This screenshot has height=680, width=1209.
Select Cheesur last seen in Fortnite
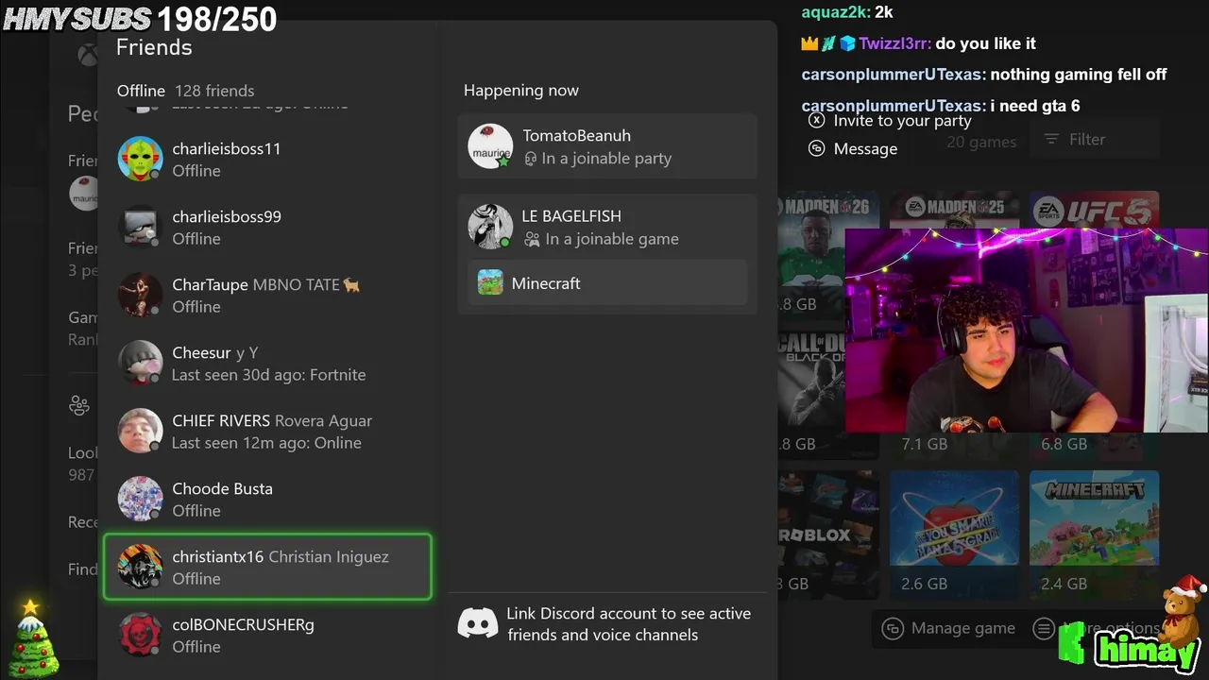267,364
